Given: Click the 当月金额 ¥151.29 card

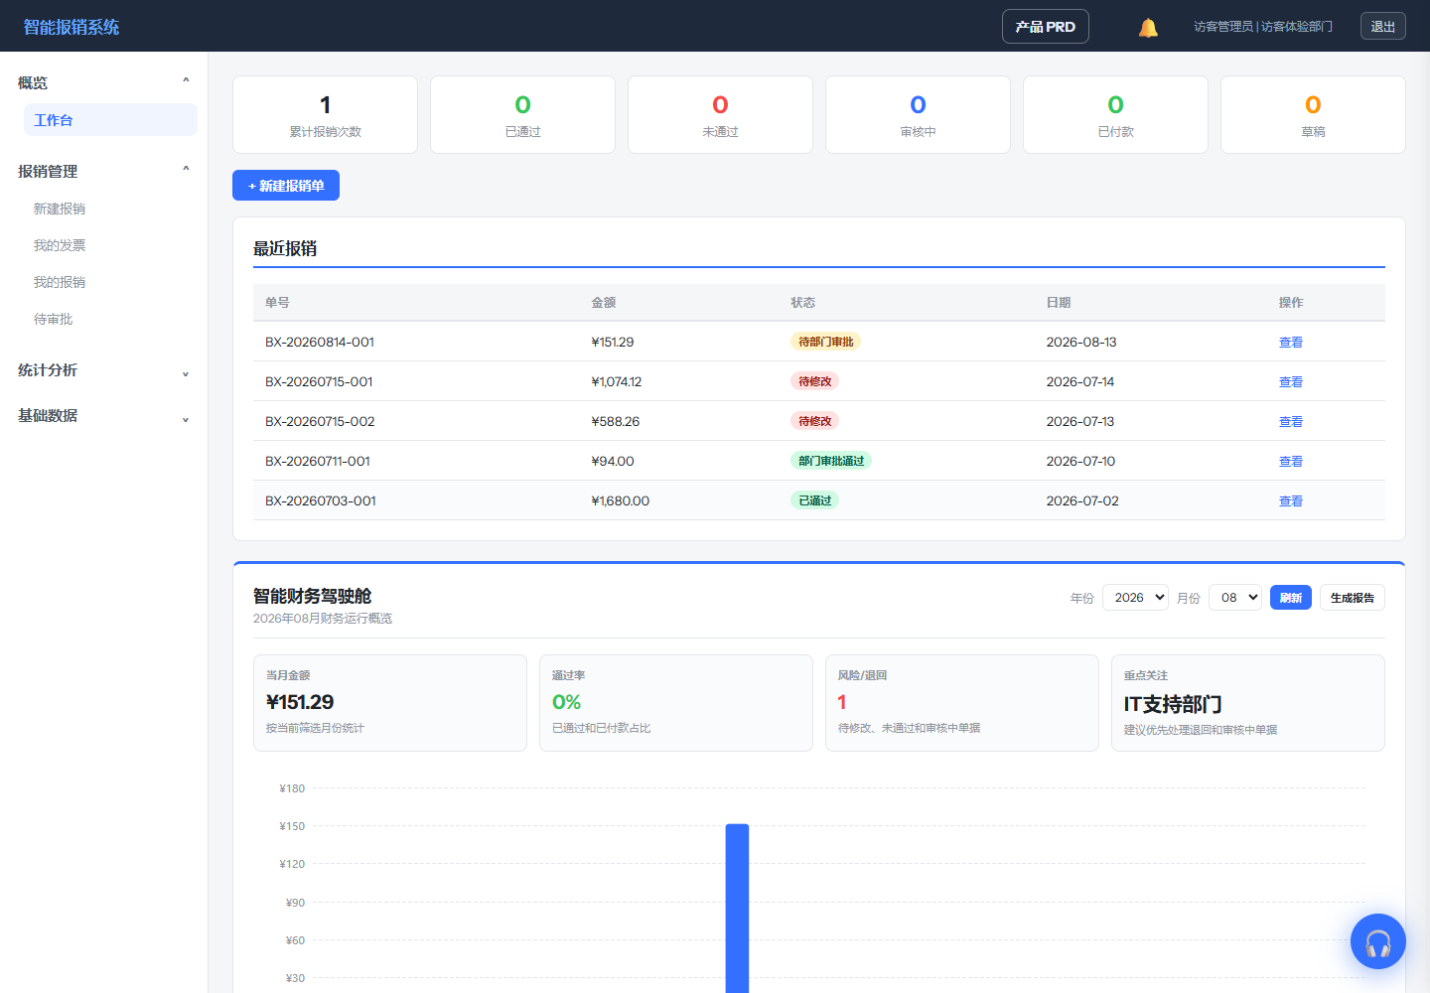Looking at the screenshot, I should tap(390, 703).
